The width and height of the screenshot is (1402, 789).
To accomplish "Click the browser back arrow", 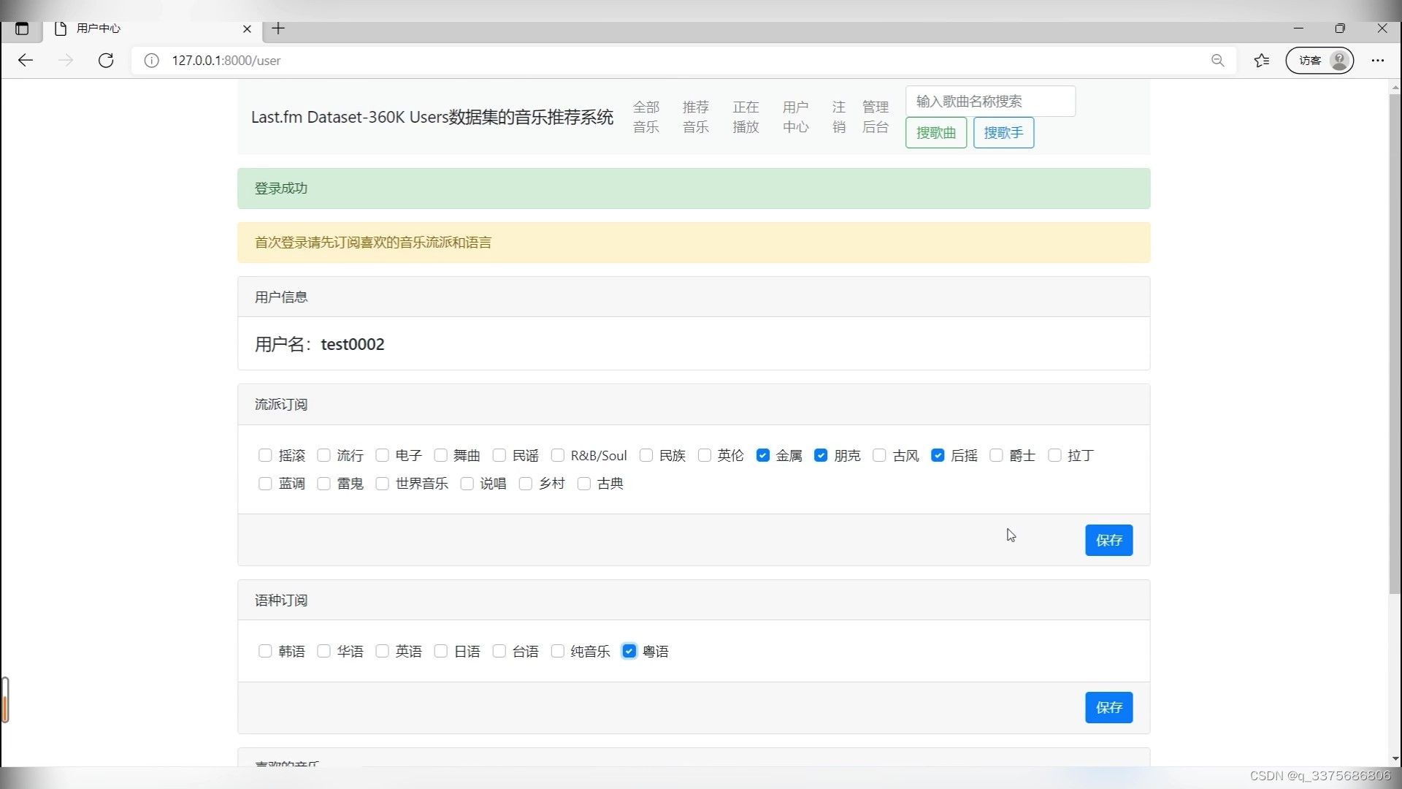I will tap(26, 61).
